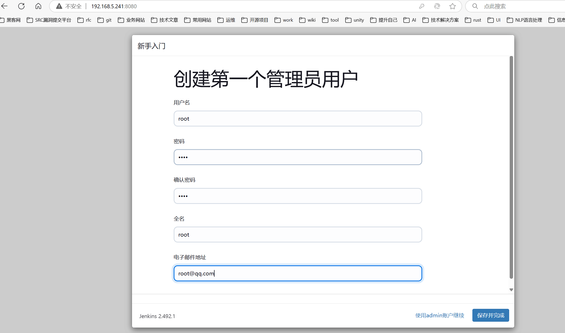Click the 电子邮件地址 input field
The width and height of the screenshot is (565, 333).
(x=298, y=273)
